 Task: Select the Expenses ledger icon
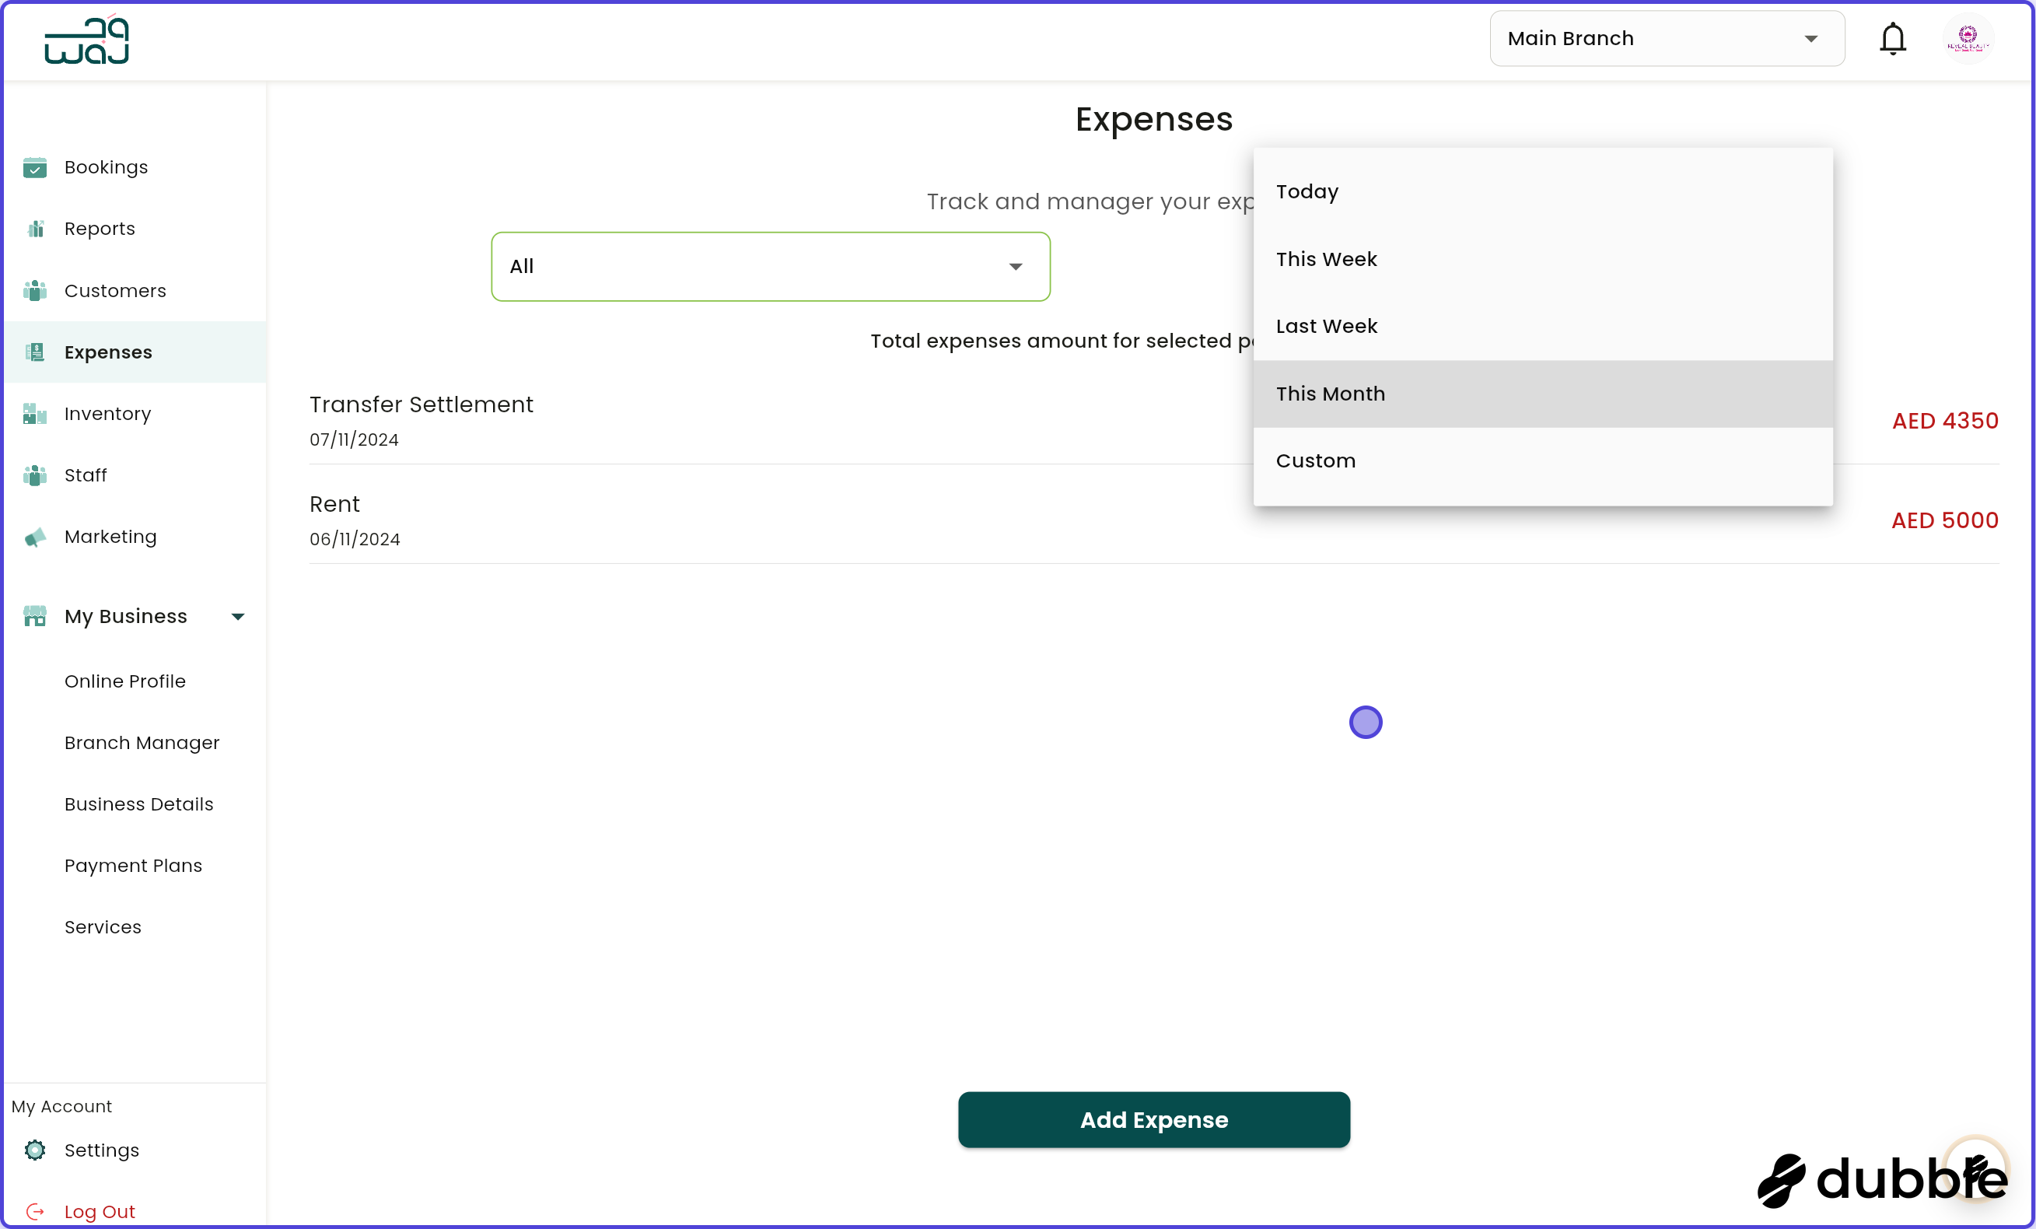[35, 352]
